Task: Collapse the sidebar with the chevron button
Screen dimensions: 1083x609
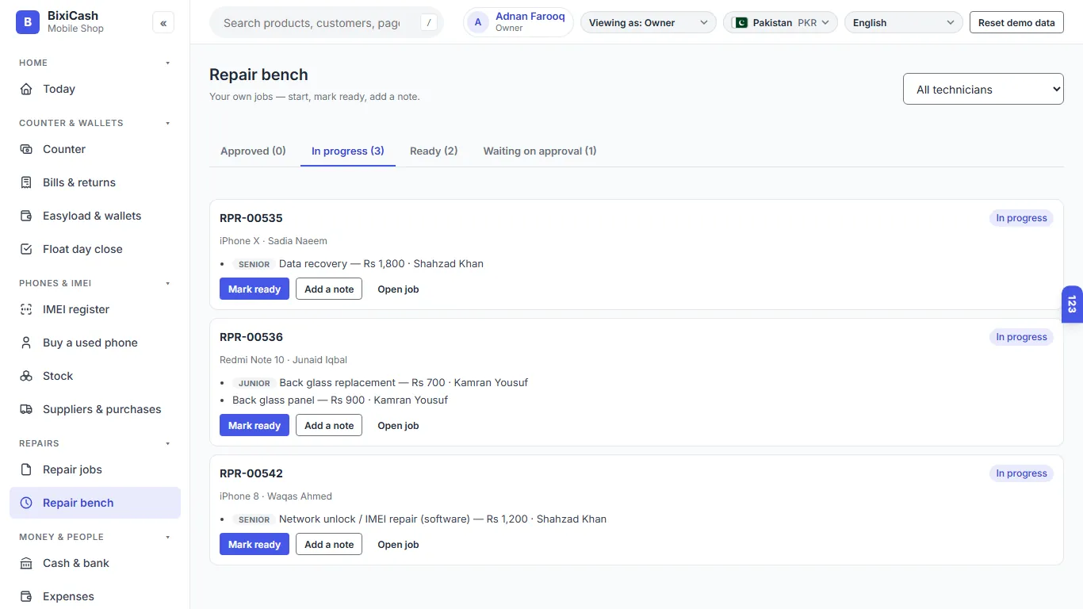Action: tap(163, 23)
